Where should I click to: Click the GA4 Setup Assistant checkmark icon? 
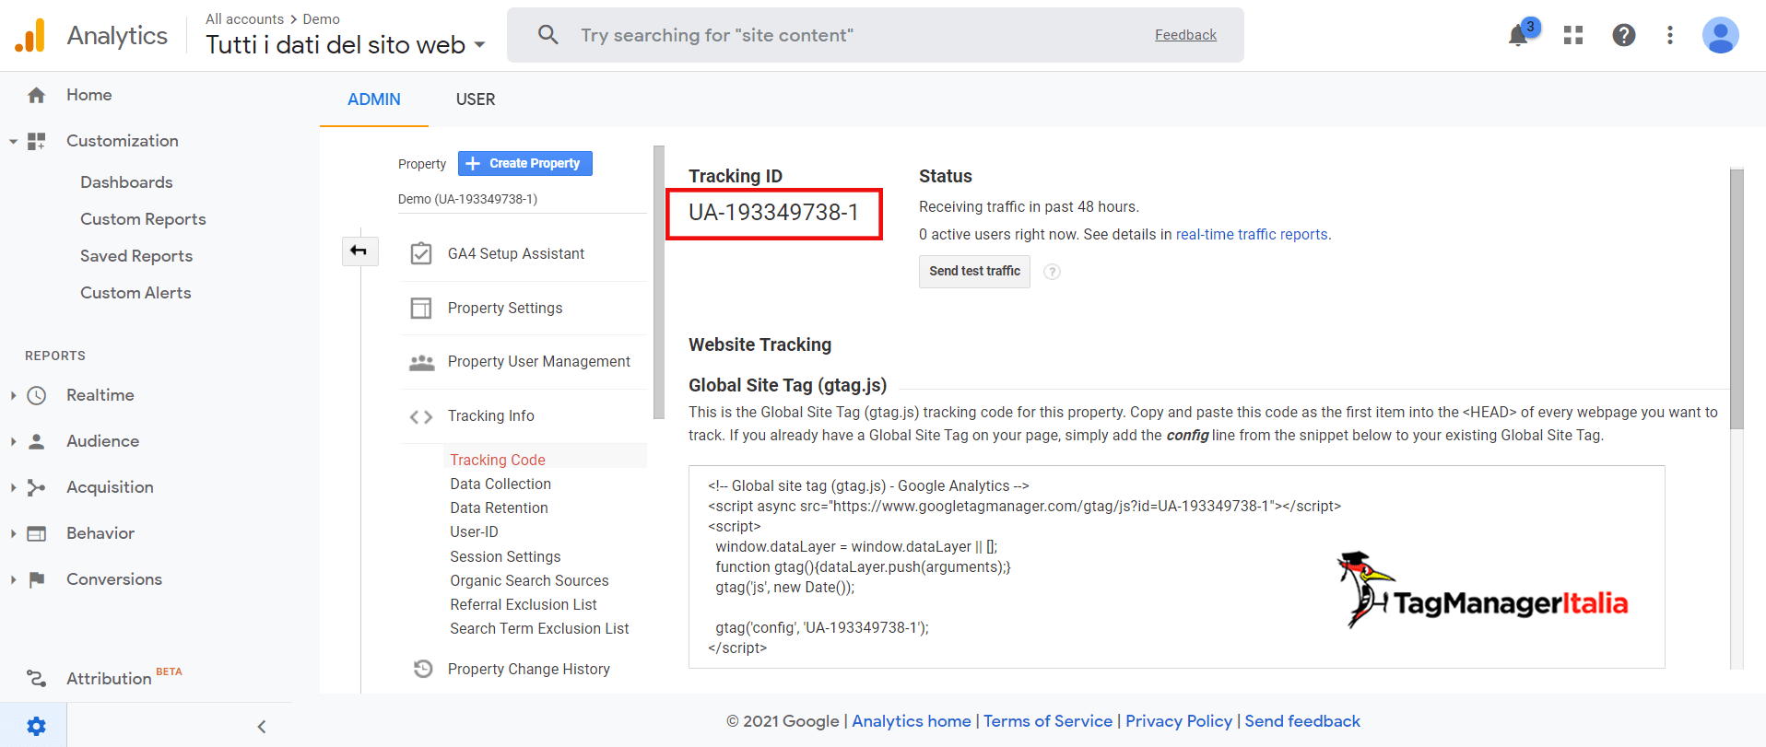pyautogui.click(x=421, y=253)
